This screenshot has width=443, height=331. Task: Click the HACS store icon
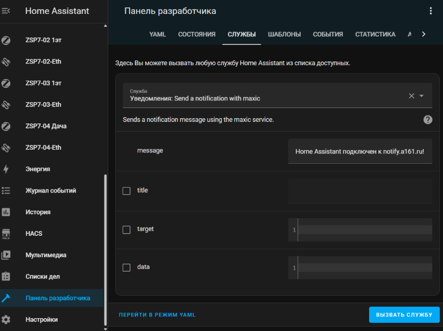(x=6, y=234)
